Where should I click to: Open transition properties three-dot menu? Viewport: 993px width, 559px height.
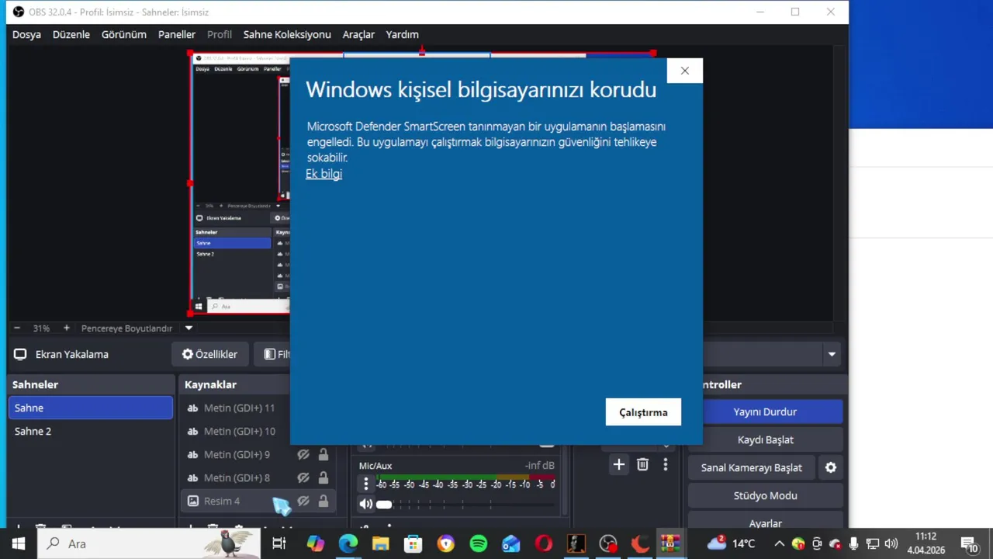click(665, 464)
